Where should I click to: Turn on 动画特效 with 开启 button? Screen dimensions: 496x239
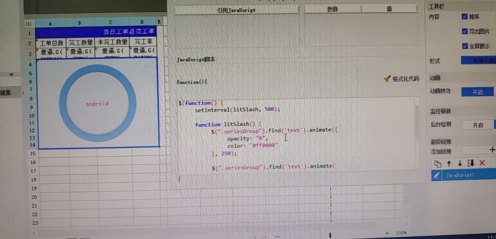click(477, 92)
